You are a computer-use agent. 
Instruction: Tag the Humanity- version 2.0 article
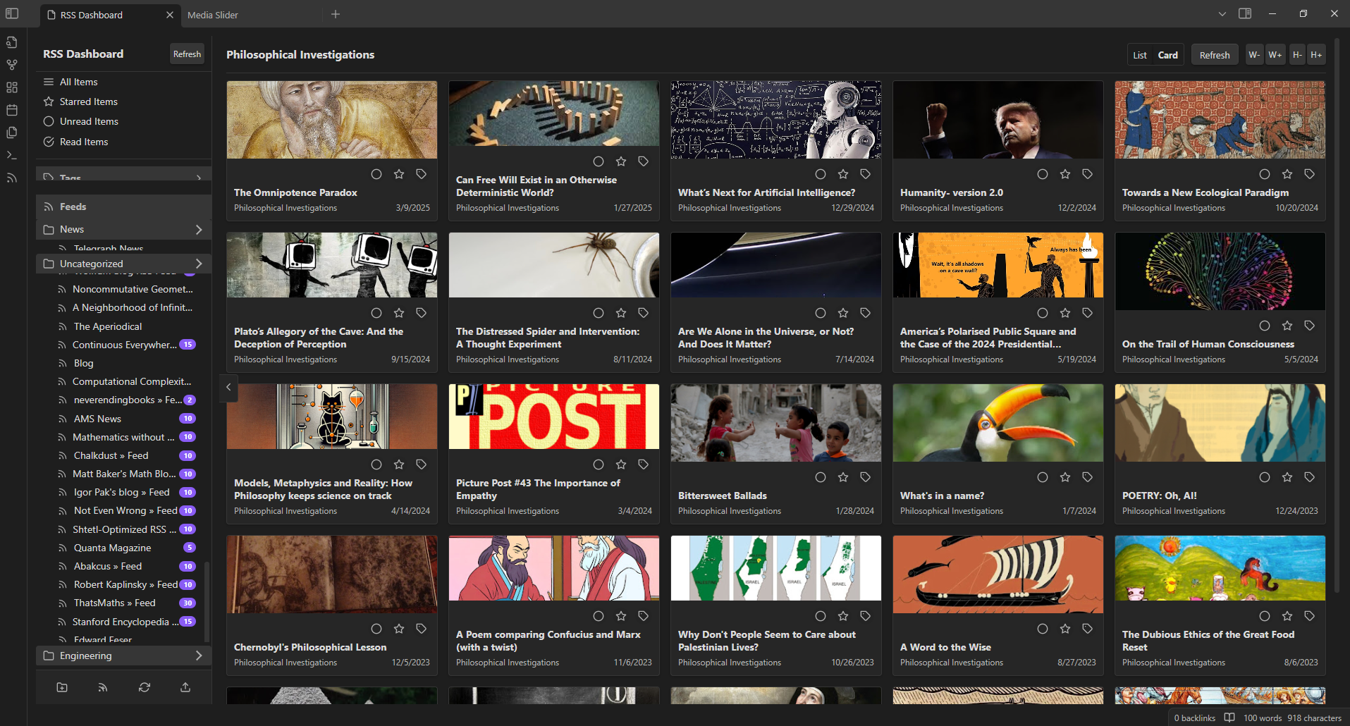coord(1087,174)
